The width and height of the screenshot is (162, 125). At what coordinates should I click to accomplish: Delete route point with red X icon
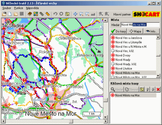click(158, 90)
